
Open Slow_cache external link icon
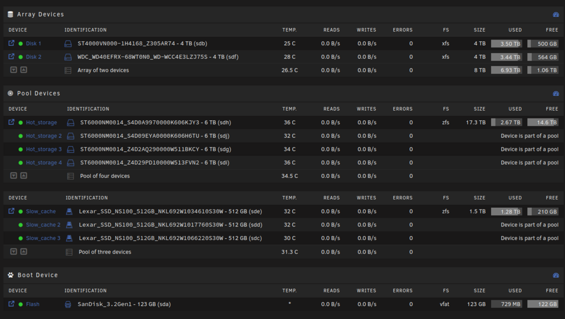pyautogui.click(x=11, y=211)
